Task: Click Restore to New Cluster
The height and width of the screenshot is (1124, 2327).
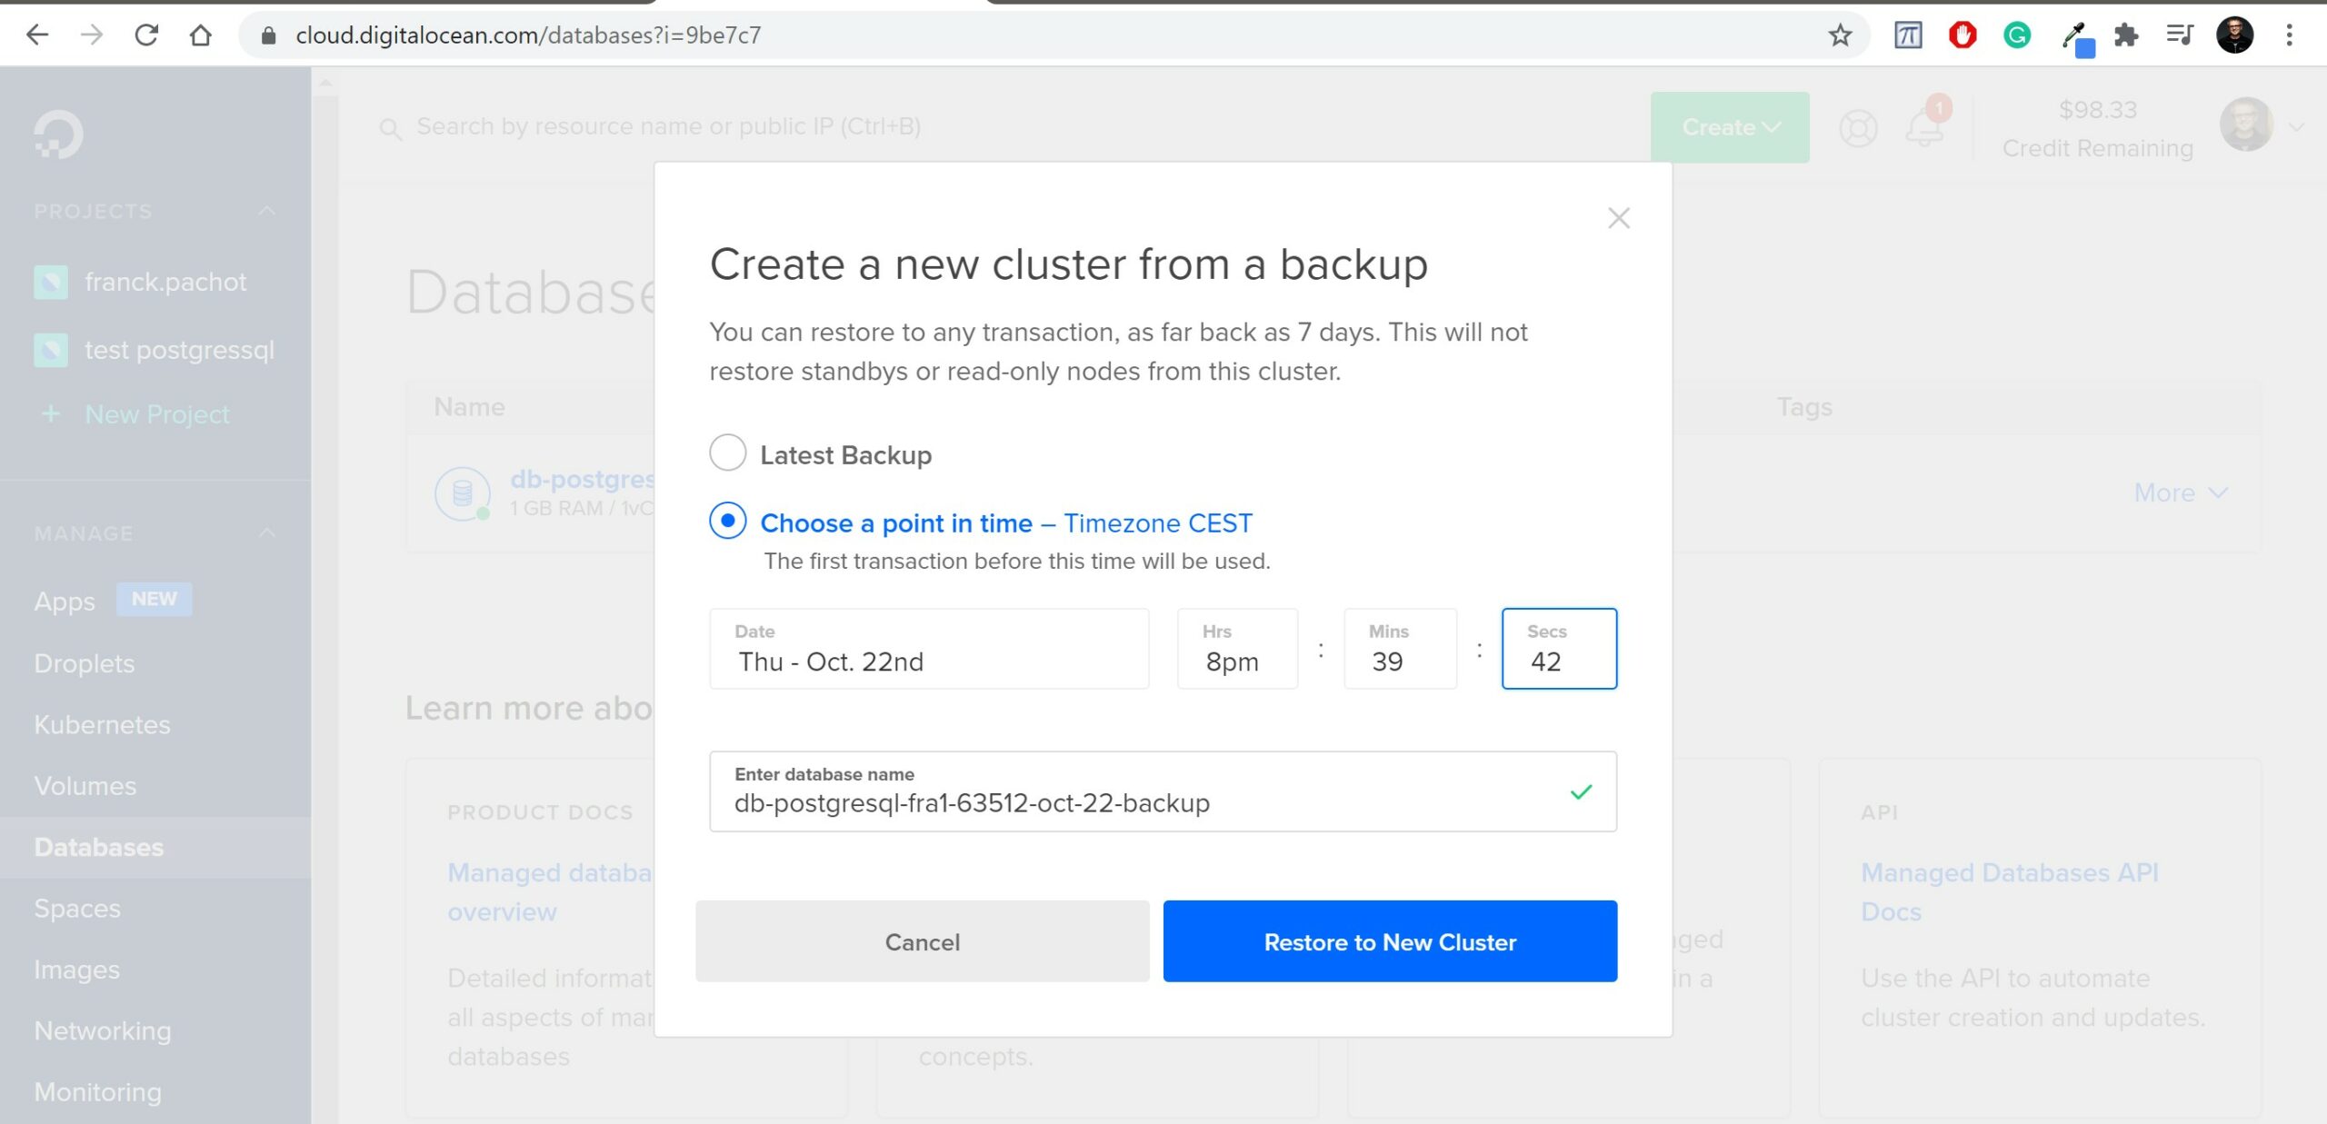Action: (1390, 941)
